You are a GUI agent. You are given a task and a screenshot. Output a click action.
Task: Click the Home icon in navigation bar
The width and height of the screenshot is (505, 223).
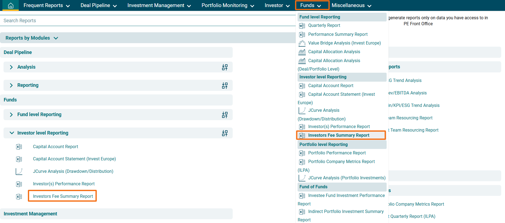pyautogui.click(x=11, y=5)
